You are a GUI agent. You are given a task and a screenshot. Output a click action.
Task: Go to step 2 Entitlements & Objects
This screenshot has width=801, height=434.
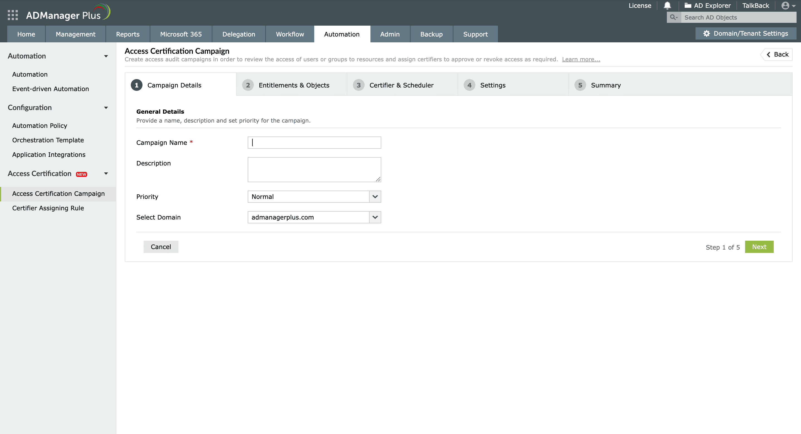(294, 85)
